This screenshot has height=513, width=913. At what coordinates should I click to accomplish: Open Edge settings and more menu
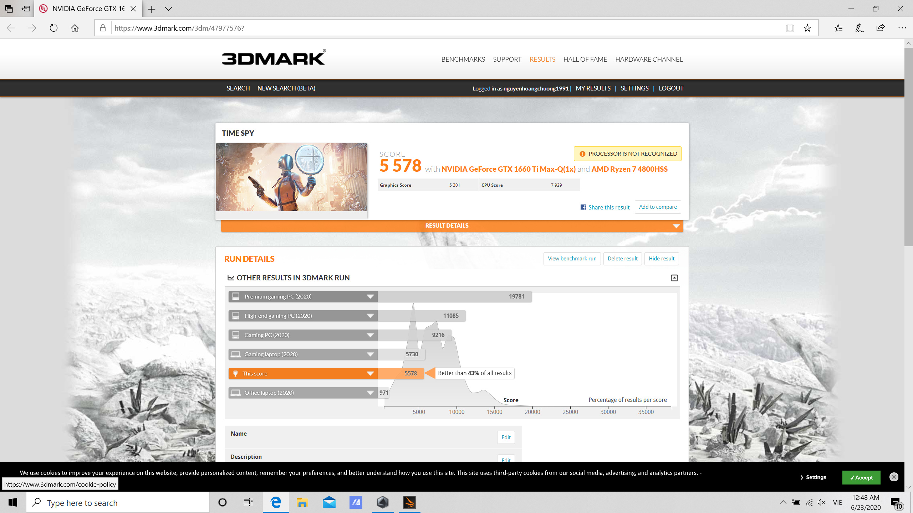(902, 28)
